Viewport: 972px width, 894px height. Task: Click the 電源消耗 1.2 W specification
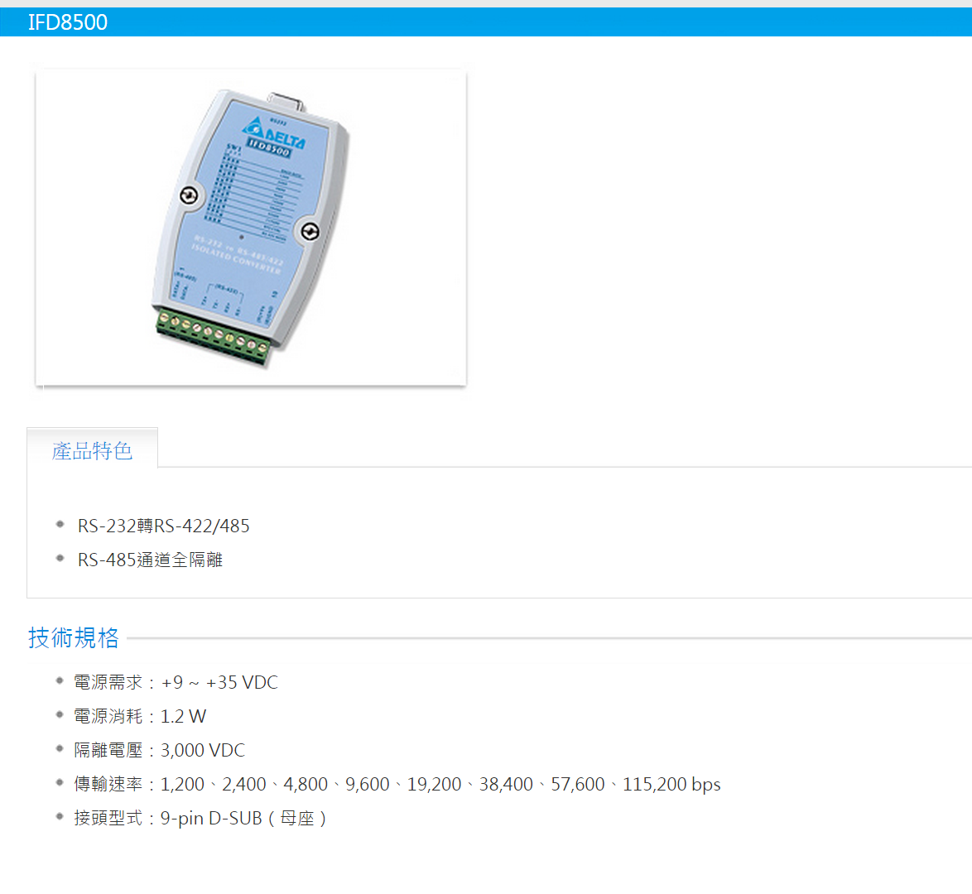click(140, 717)
